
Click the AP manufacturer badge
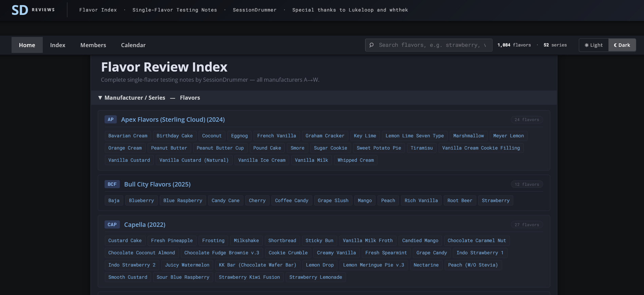click(110, 119)
